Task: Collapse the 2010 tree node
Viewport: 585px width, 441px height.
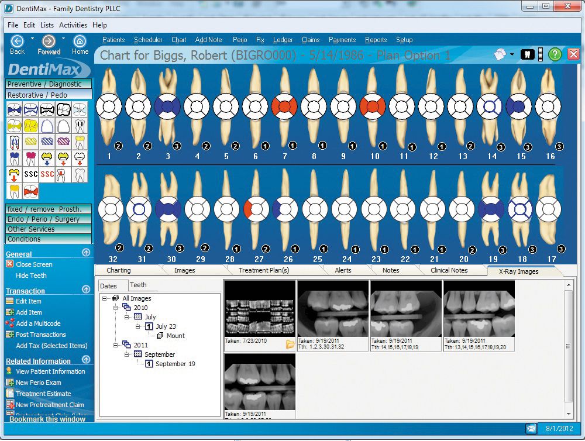Action: coord(116,308)
